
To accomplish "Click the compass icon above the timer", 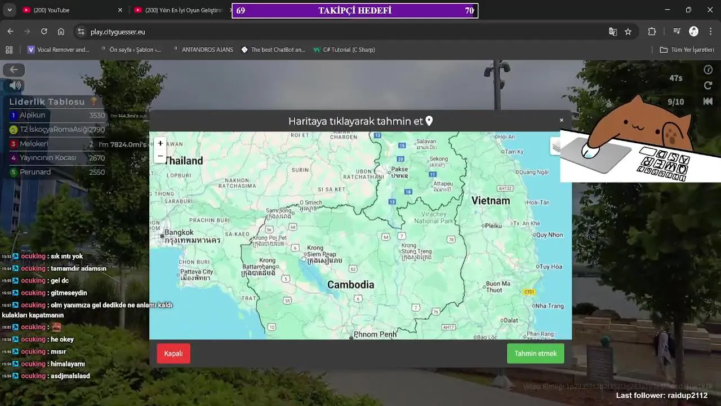I will click(708, 69).
